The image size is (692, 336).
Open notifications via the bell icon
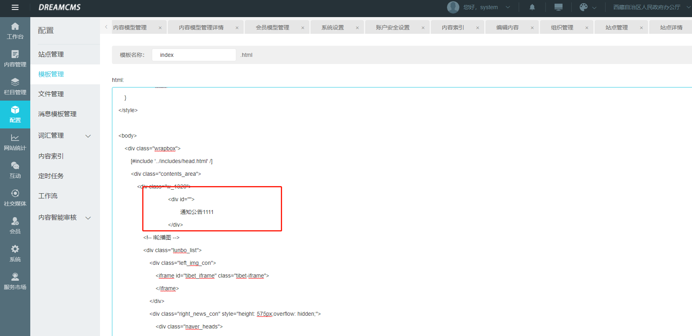(x=532, y=7)
